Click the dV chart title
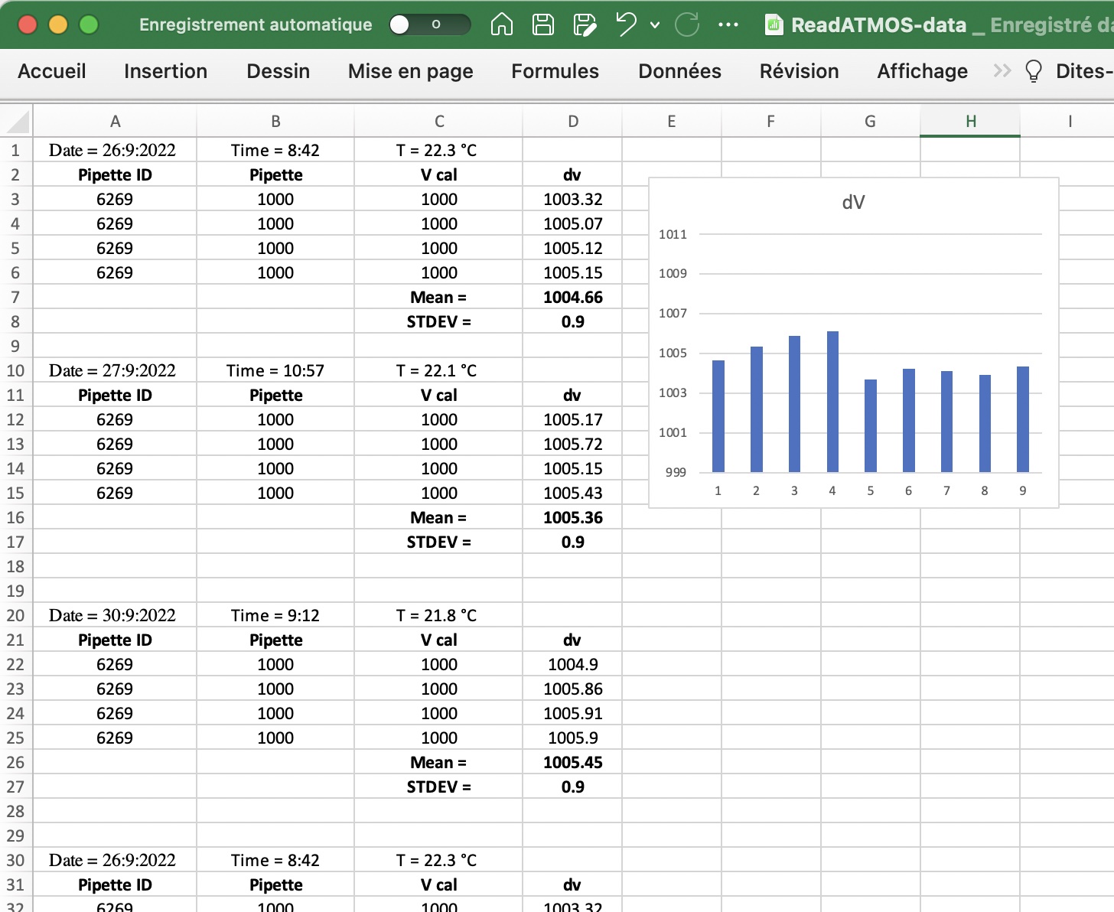 pos(853,202)
